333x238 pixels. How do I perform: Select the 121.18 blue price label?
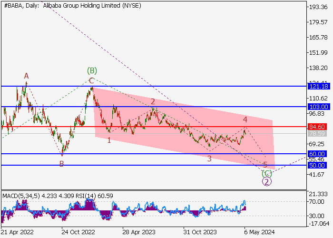click(319, 87)
